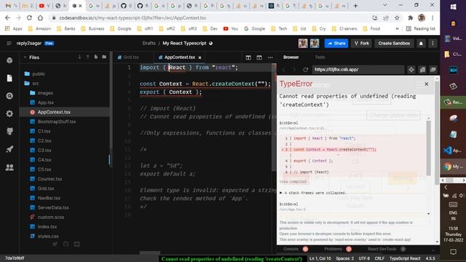Fork this sandbox
Screen dimensions: 466x262
362,44
